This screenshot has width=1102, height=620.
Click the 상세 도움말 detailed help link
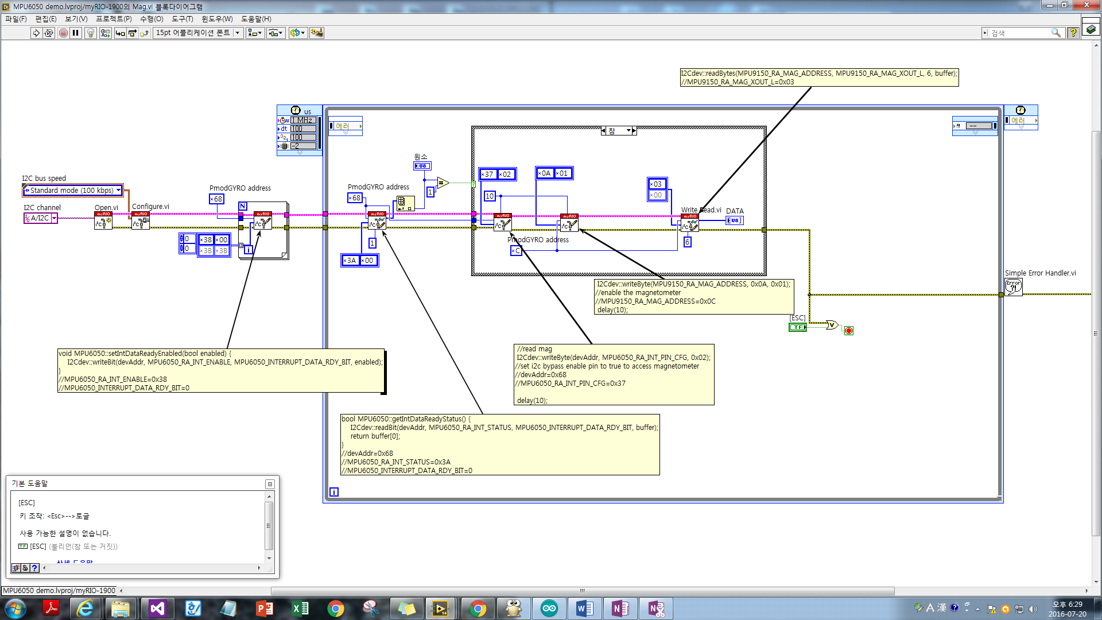tap(75, 562)
